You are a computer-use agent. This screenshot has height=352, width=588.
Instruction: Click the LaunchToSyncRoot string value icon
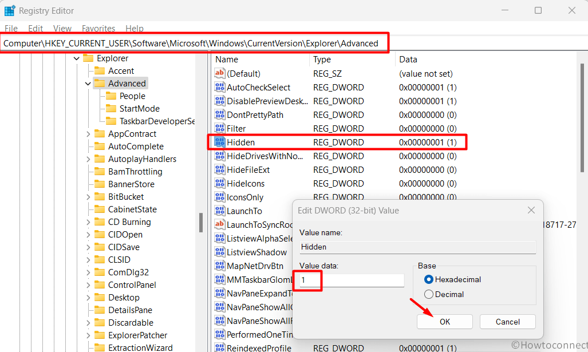tap(219, 224)
